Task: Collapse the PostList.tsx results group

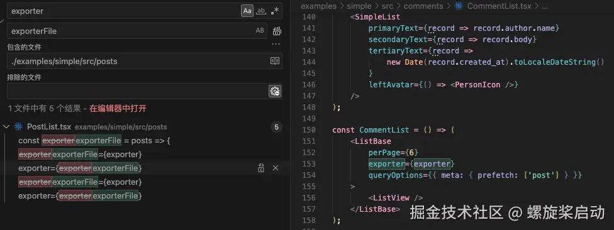Action: point(7,127)
